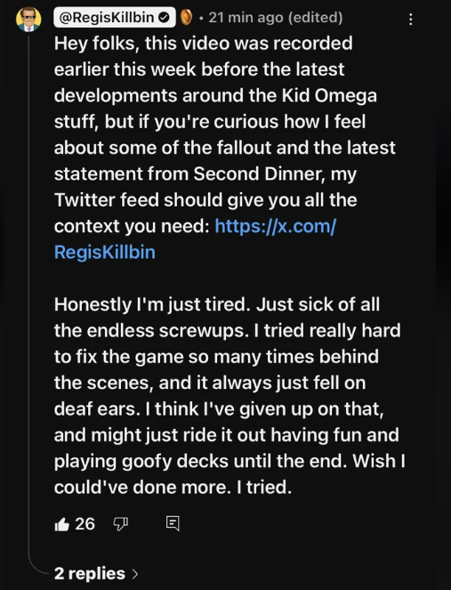Screen dimensions: 451x590
Task: Click the blue RegisKillbin link text
Action: (x=105, y=252)
